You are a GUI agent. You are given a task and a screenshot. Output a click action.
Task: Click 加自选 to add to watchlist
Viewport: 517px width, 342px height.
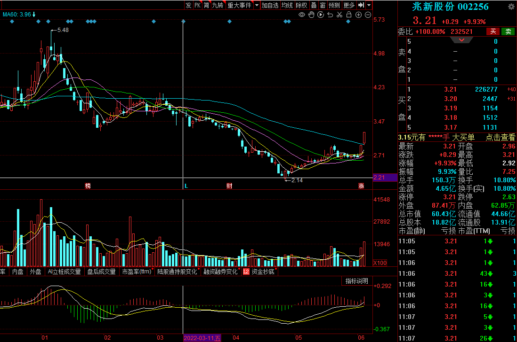[270, 5]
